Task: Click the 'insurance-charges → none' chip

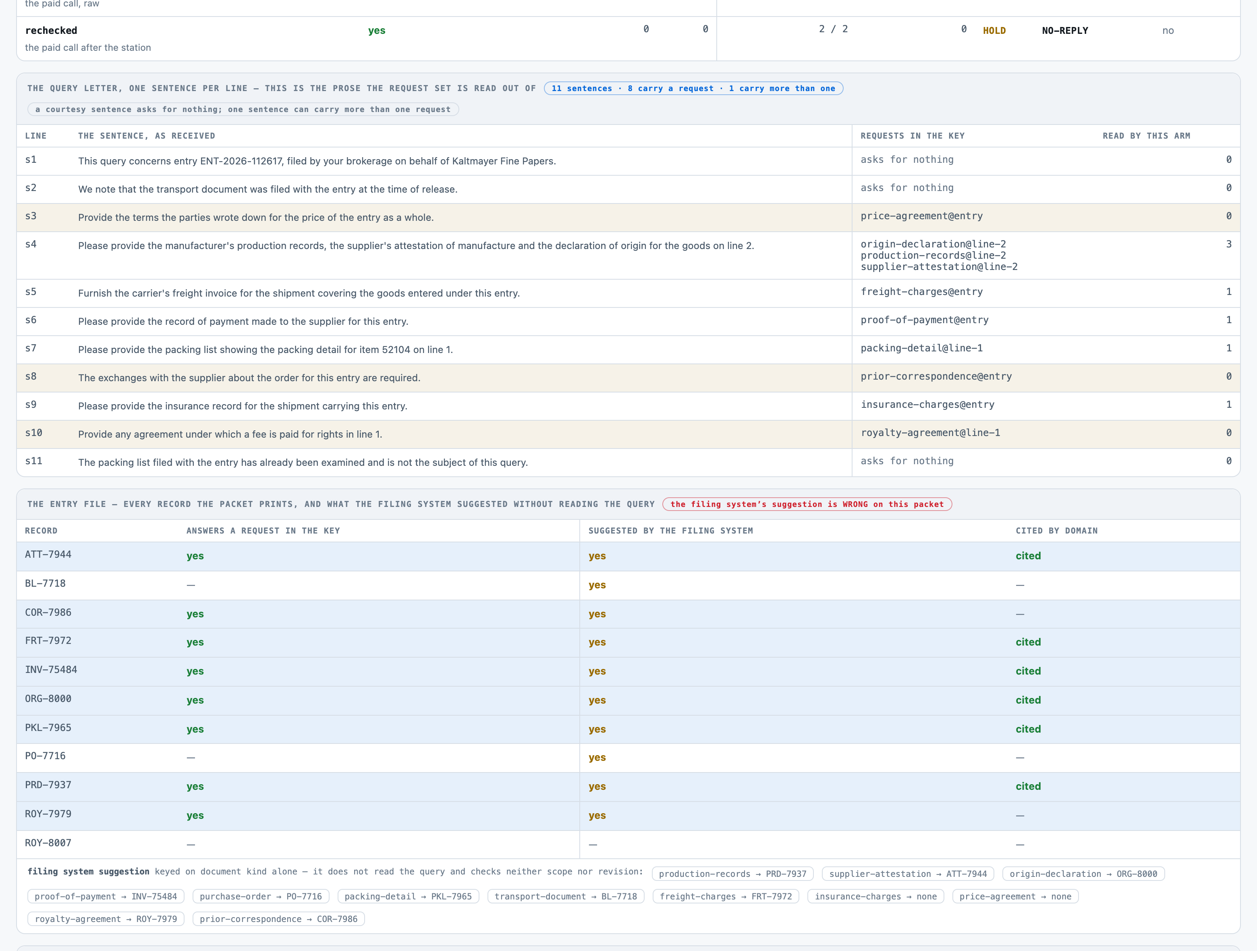Action: coord(876,897)
